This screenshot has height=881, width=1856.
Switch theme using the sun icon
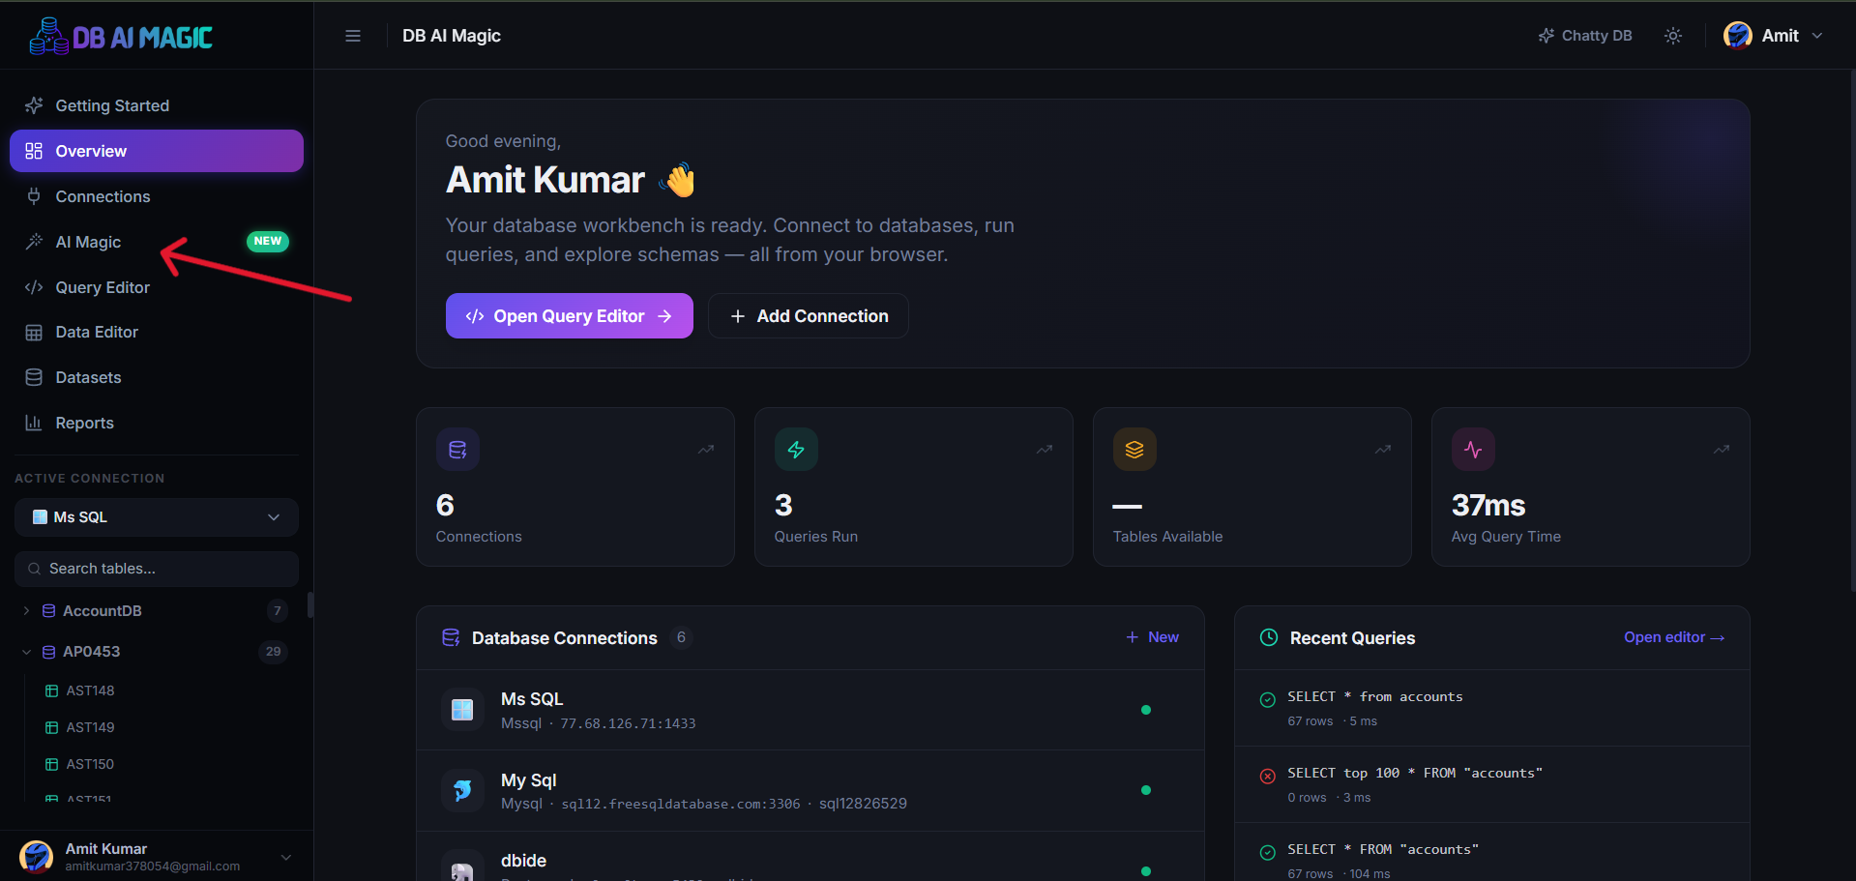(x=1673, y=36)
